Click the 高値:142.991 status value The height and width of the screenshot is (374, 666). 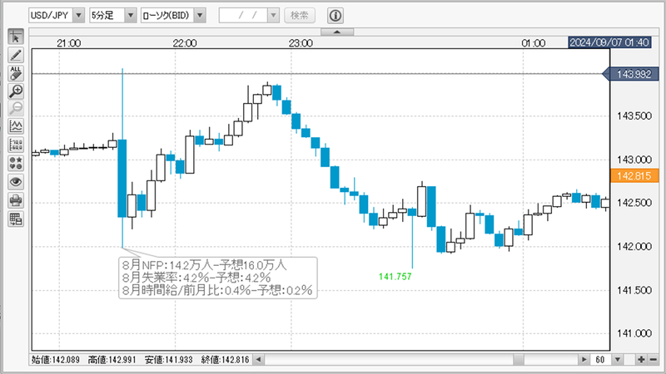[112, 360]
